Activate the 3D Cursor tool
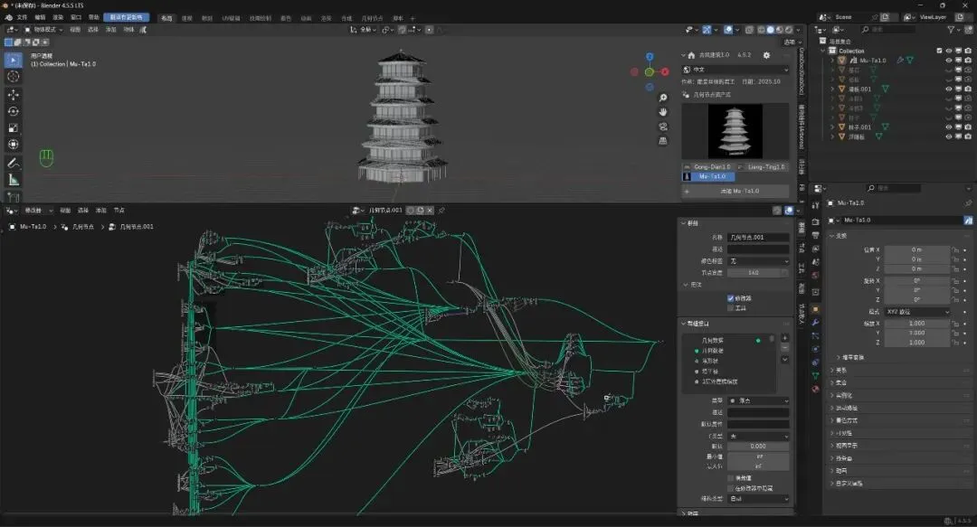Viewport: 977px width, 527px height. click(x=14, y=77)
